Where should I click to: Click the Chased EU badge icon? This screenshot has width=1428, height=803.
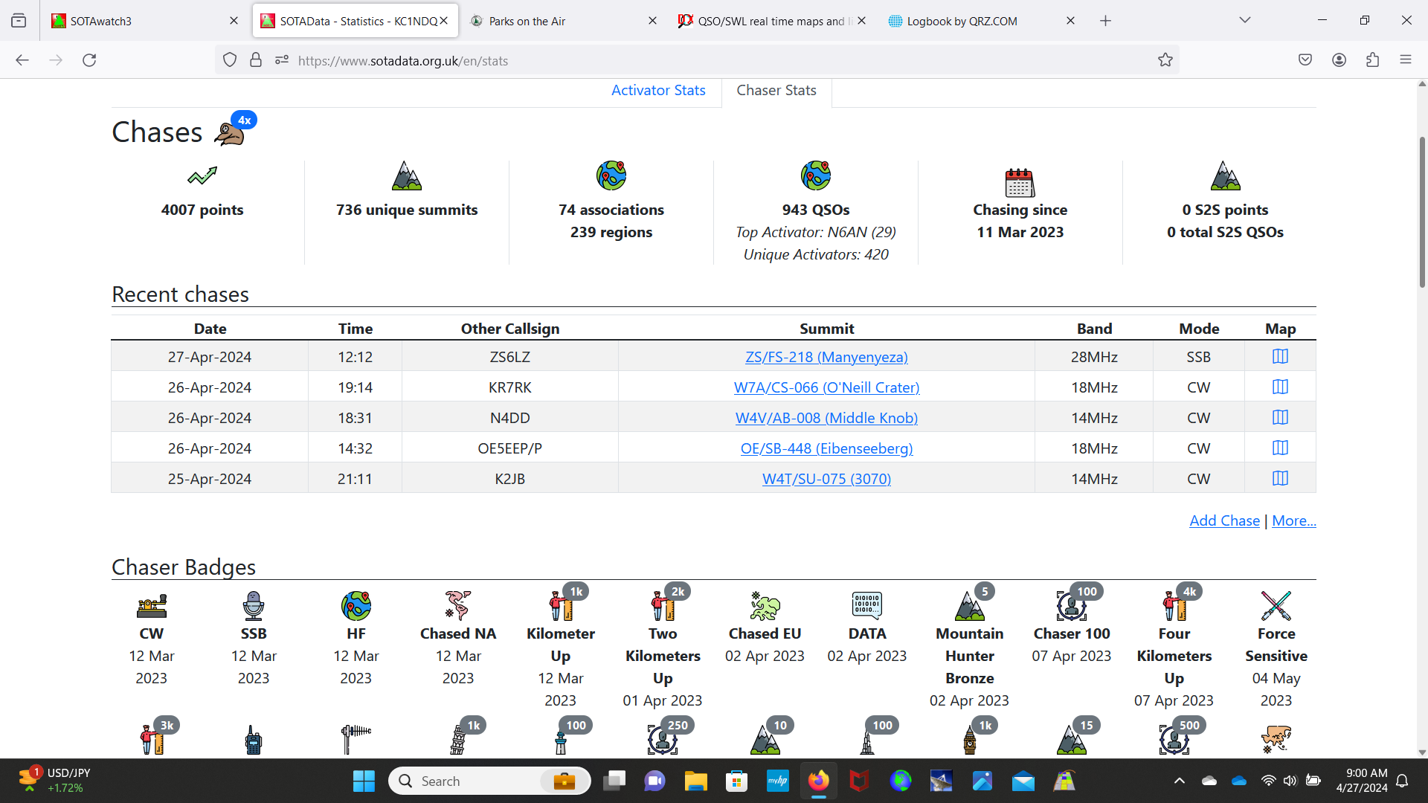click(x=765, y=606)
